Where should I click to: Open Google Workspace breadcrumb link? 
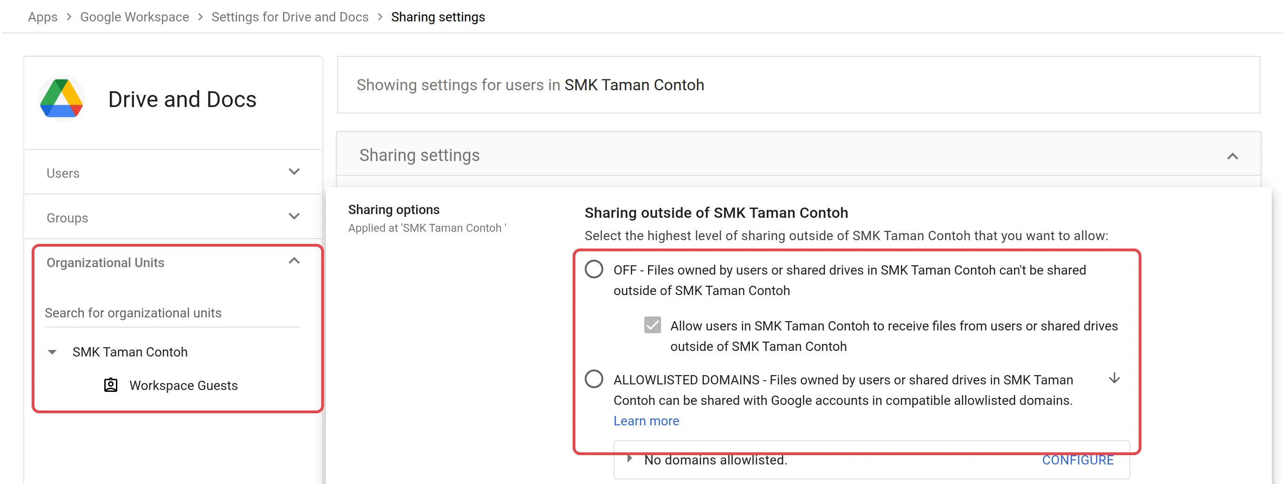click(135, 17)
